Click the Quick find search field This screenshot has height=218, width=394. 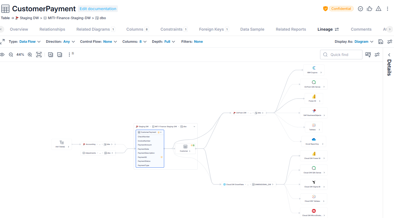click(341, 55)
